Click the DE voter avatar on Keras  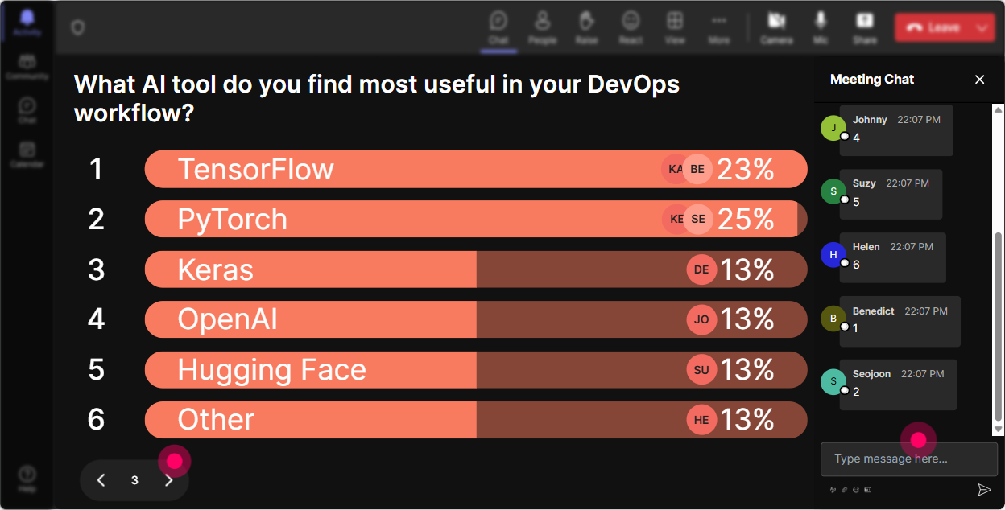click(x=701, y=269)
